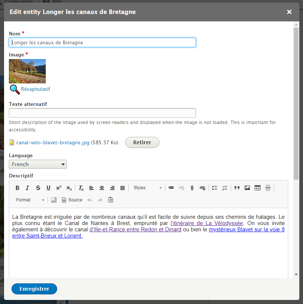303x304 pixels.
Task: Open the Format dropdown
Action: pyautogui.click(x=30, y=200)
